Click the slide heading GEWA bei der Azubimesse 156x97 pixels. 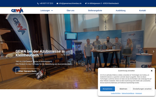tap(40, 53)
